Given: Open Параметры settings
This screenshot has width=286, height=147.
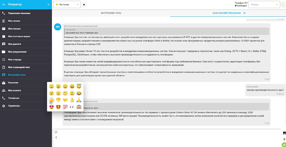Looking at the screenshot, I should pyautogui.click(x=26, y=106).
